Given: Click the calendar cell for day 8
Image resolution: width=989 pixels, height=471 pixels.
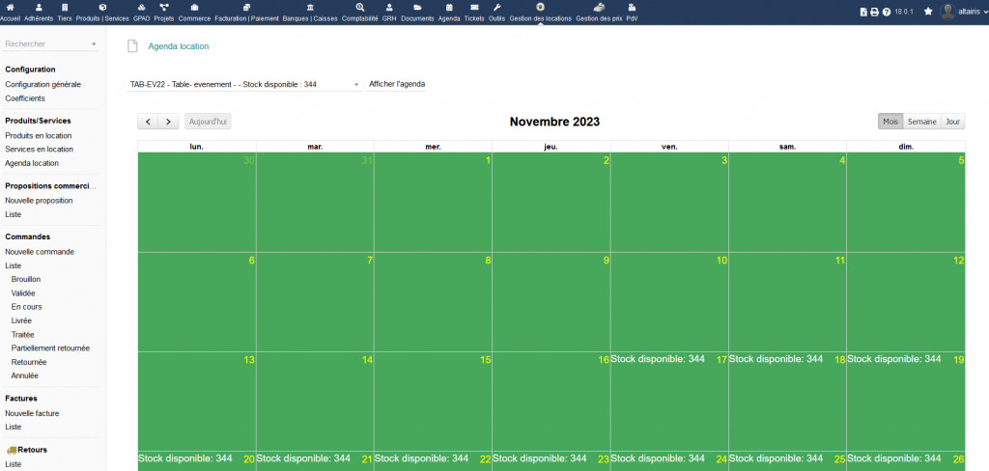Looking at the screenshot, I should (433, 301).
